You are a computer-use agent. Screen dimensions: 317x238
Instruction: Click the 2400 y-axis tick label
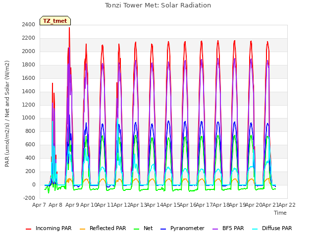[x=29, y=24]
